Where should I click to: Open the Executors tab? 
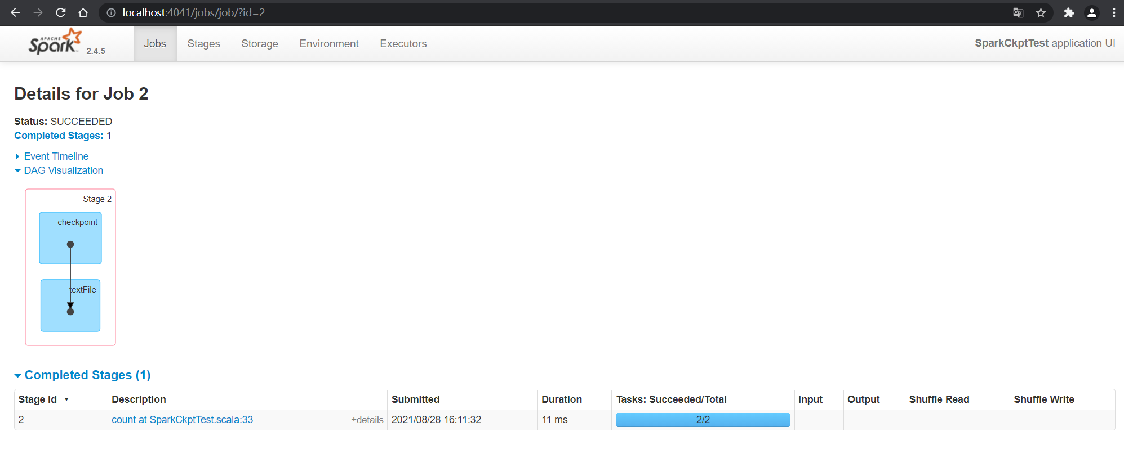click(403, 43)
